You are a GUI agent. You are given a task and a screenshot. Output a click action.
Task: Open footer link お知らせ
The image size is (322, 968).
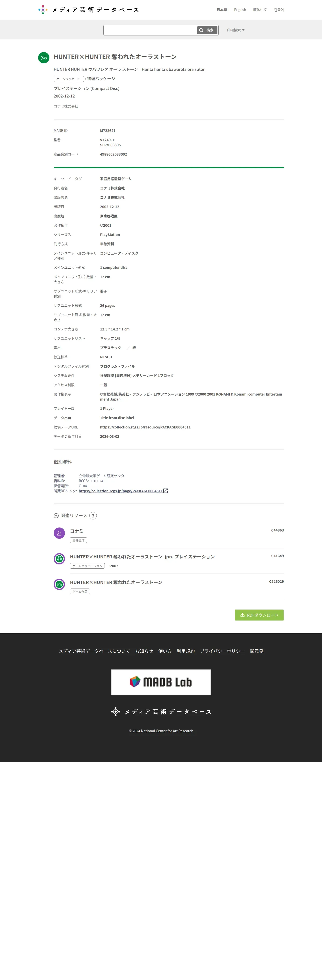[144, 651]
